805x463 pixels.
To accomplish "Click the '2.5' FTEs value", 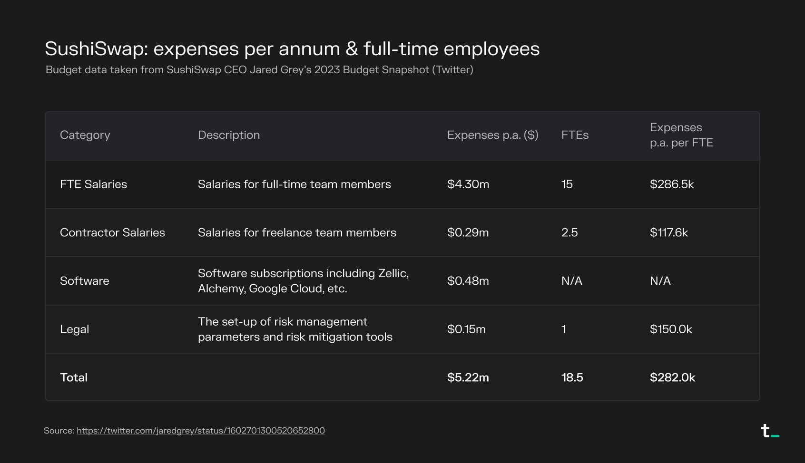I will click(x=569, y=232).
